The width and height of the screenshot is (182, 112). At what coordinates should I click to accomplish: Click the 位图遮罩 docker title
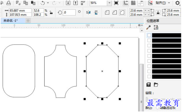[x=153, y=21]
